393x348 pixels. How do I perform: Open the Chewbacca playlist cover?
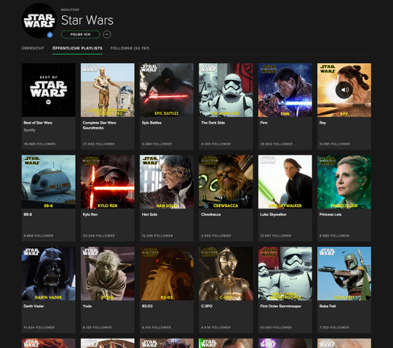226,182
